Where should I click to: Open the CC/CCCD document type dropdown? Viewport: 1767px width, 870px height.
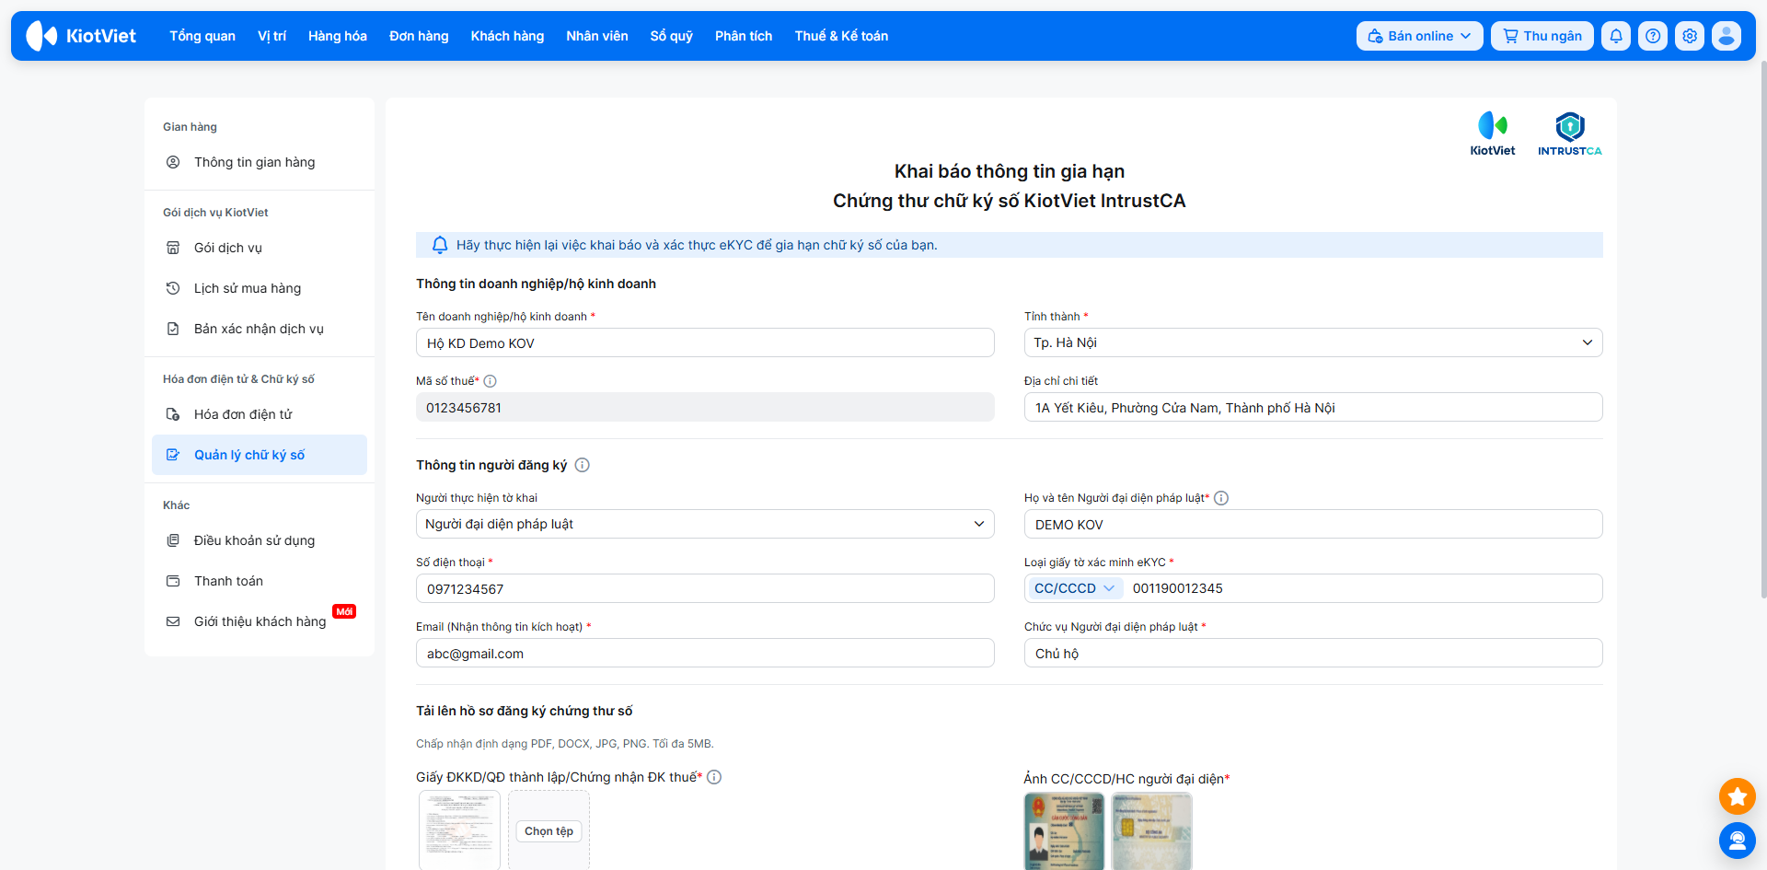pos(1074,588)
